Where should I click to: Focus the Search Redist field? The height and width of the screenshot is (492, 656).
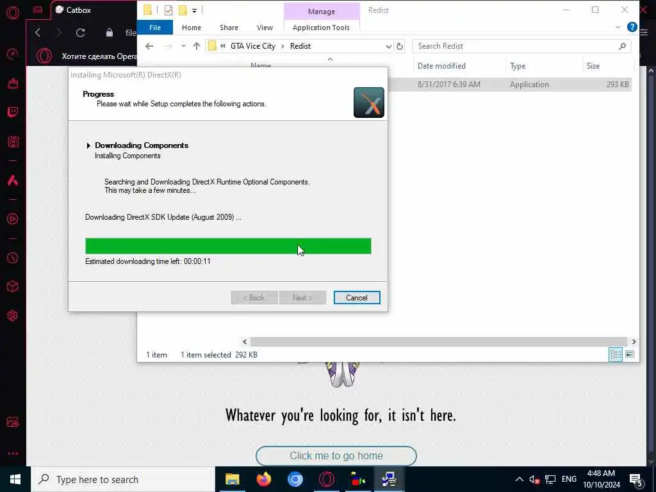coord(521,46)
